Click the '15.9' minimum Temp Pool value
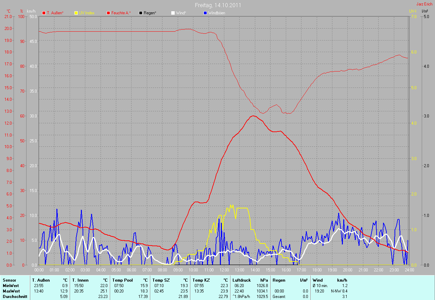The image size is (435, 300). click(x=144, y=285)
